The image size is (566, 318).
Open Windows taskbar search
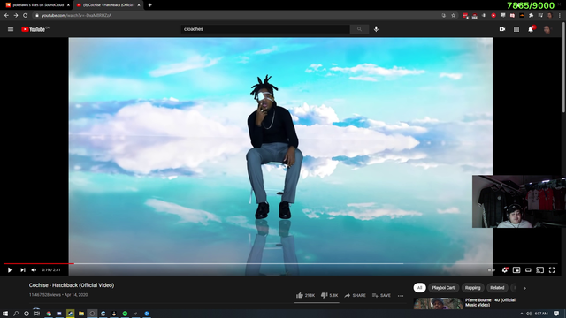(x=16, y=314)
